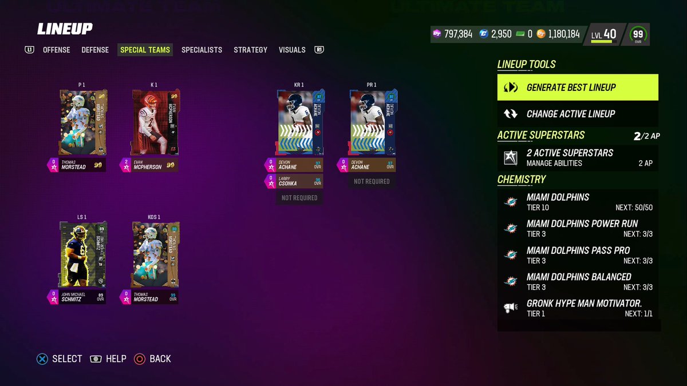Click the Dolphins logo beside Power Run
Viewport: 687px width, 386px height.
point(510,229)
